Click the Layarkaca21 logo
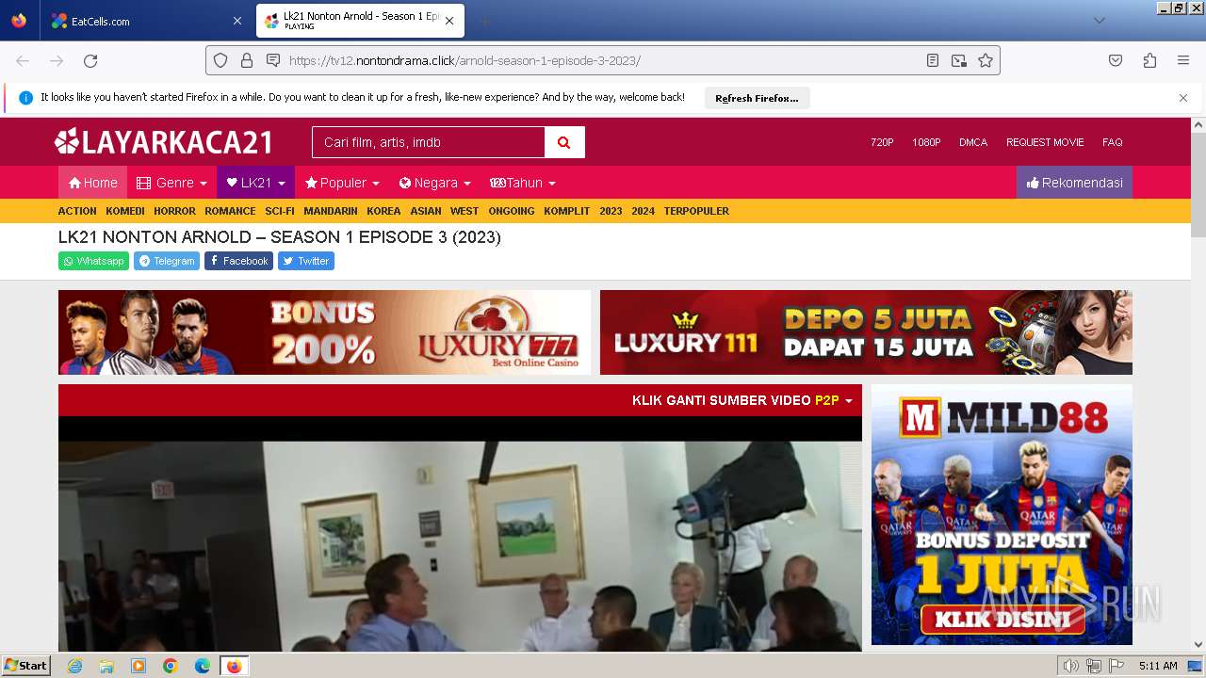1206x678 pixels. (x=164, y=142)
